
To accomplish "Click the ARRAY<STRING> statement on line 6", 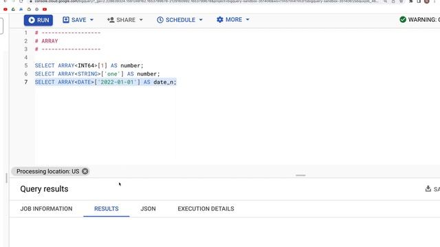I will click(x=97, y=74).
